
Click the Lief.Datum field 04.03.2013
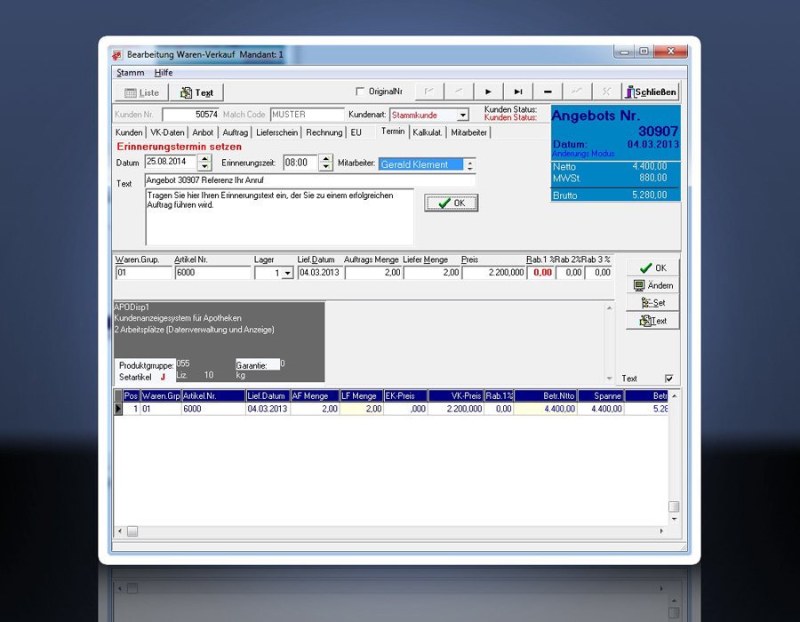pyautogui.click(x=320, y=273)
